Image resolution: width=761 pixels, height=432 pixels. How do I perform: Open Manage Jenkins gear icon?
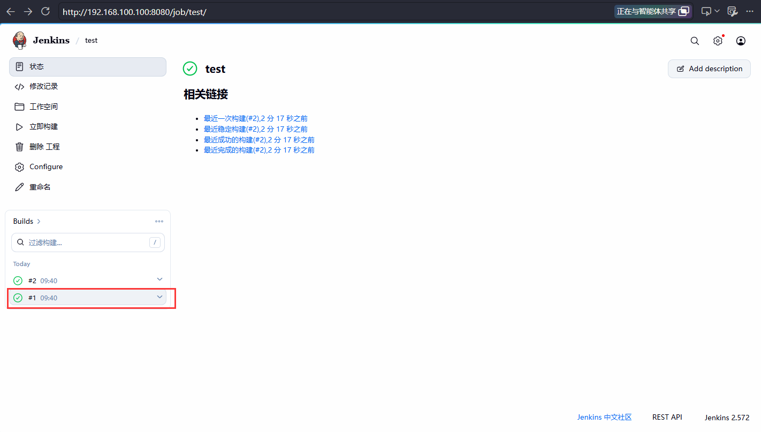718,41
